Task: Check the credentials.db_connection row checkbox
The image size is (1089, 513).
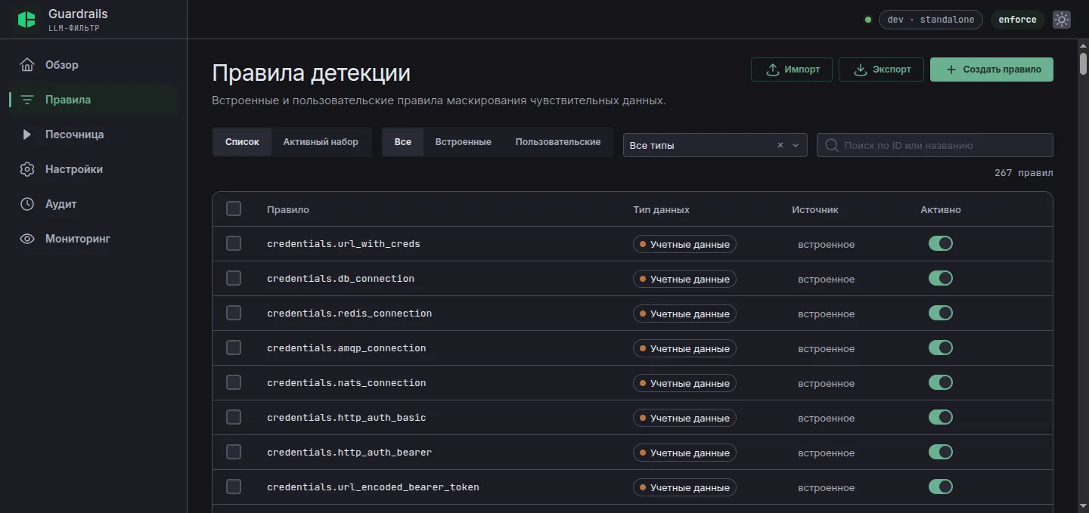Action: coord(234,278)
